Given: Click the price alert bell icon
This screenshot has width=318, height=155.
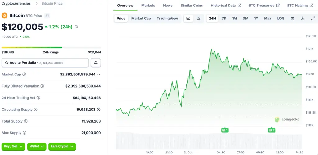Looking at the screenshot, I should click(96, 63).
